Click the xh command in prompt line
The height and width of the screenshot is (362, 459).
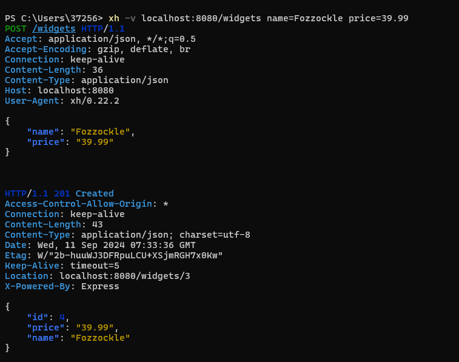tap(114, 18)
